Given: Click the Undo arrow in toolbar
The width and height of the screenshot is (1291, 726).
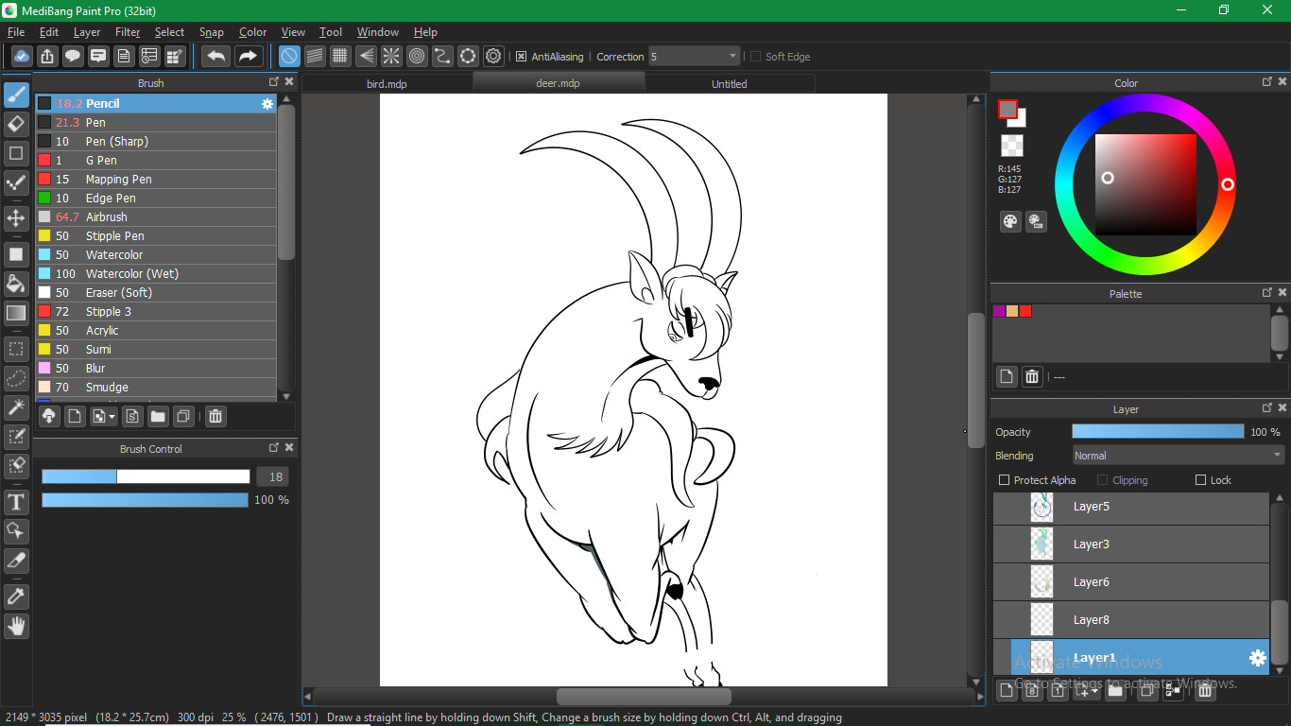Looking at the screenshot, I should [215, 57].
